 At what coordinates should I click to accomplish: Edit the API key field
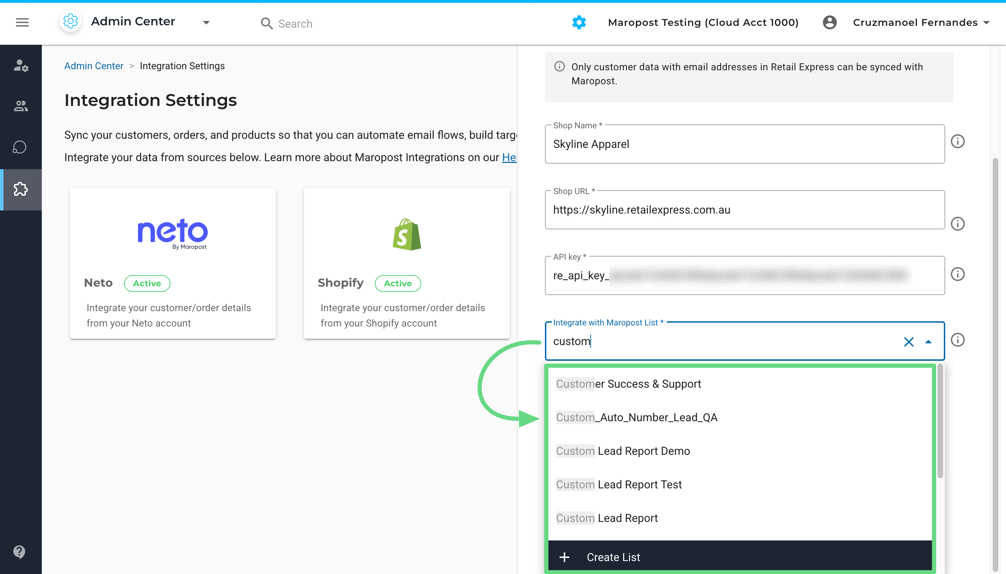pyautogui.click(x=744, y=275)
